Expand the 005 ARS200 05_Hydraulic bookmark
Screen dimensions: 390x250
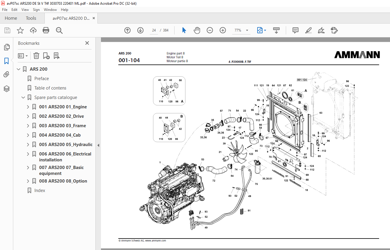(28, 145)
